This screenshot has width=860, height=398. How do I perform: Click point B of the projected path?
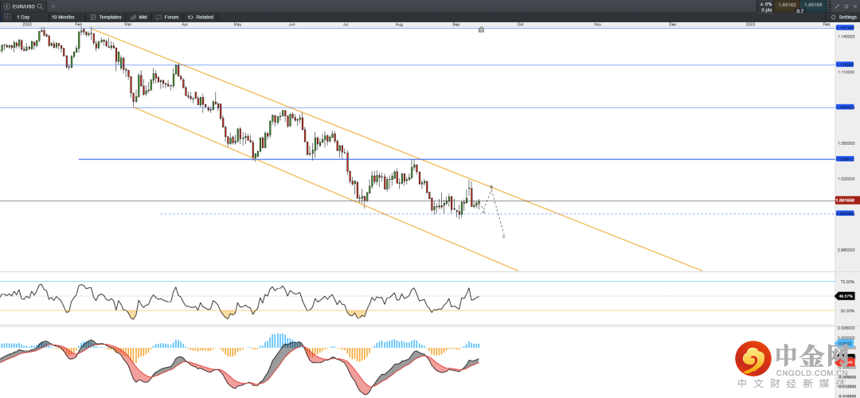coord(491,187)
